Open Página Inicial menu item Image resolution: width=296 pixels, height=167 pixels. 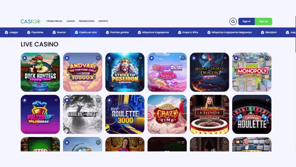(x=54, y=21)
